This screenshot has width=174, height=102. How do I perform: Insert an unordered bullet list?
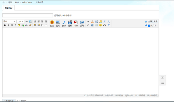click(46, 25)
